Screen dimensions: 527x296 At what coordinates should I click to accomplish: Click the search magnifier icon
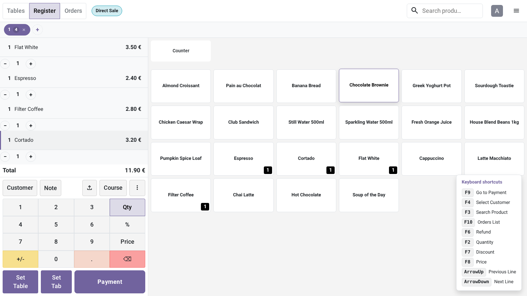(415, 11)
